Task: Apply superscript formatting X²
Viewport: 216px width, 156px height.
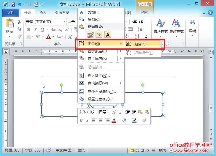Action: point(67,30)
